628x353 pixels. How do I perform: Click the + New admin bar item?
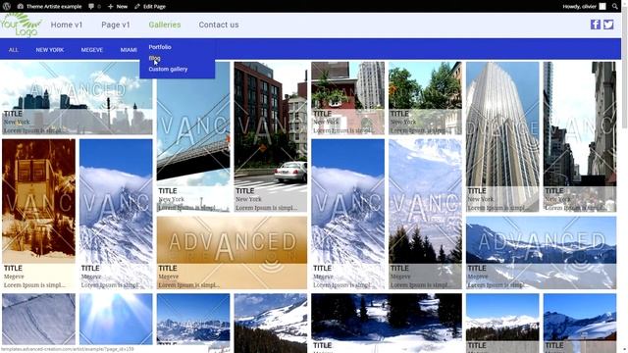click(x=118, y=7)
